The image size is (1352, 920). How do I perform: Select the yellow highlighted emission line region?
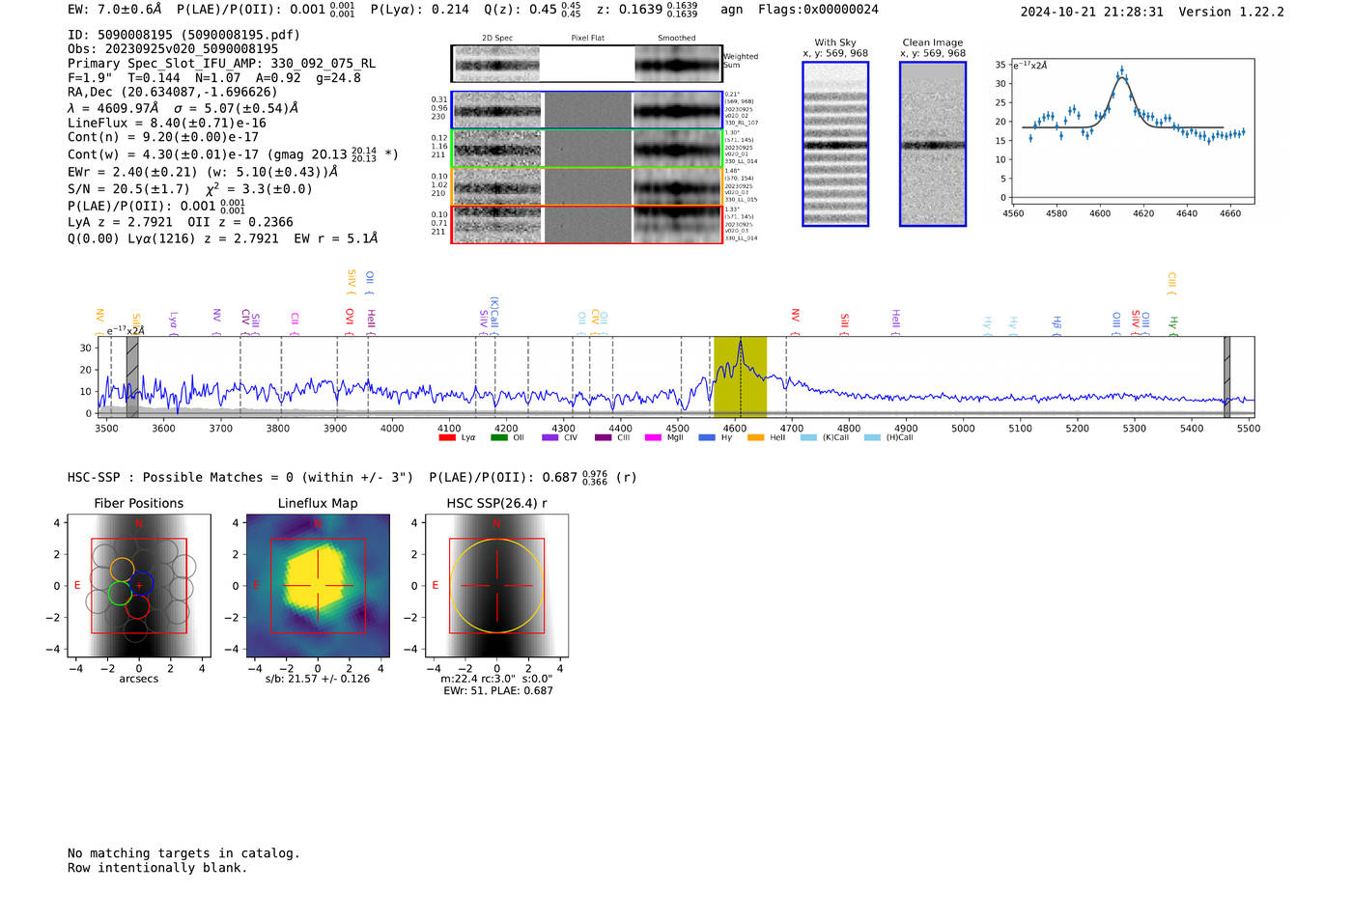point(740,376)
